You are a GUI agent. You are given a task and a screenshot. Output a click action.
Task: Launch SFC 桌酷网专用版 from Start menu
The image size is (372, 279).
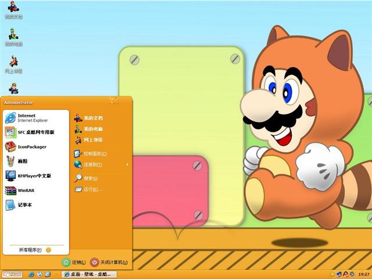(x=36, y=133)
